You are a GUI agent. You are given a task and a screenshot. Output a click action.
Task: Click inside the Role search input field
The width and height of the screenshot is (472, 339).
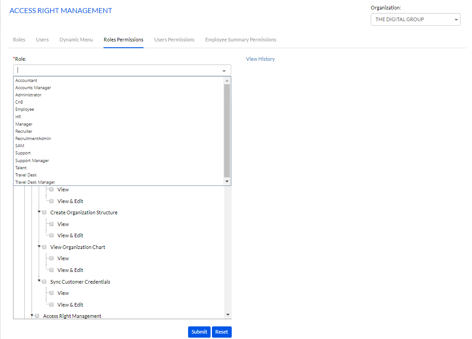tap(117, 70)
